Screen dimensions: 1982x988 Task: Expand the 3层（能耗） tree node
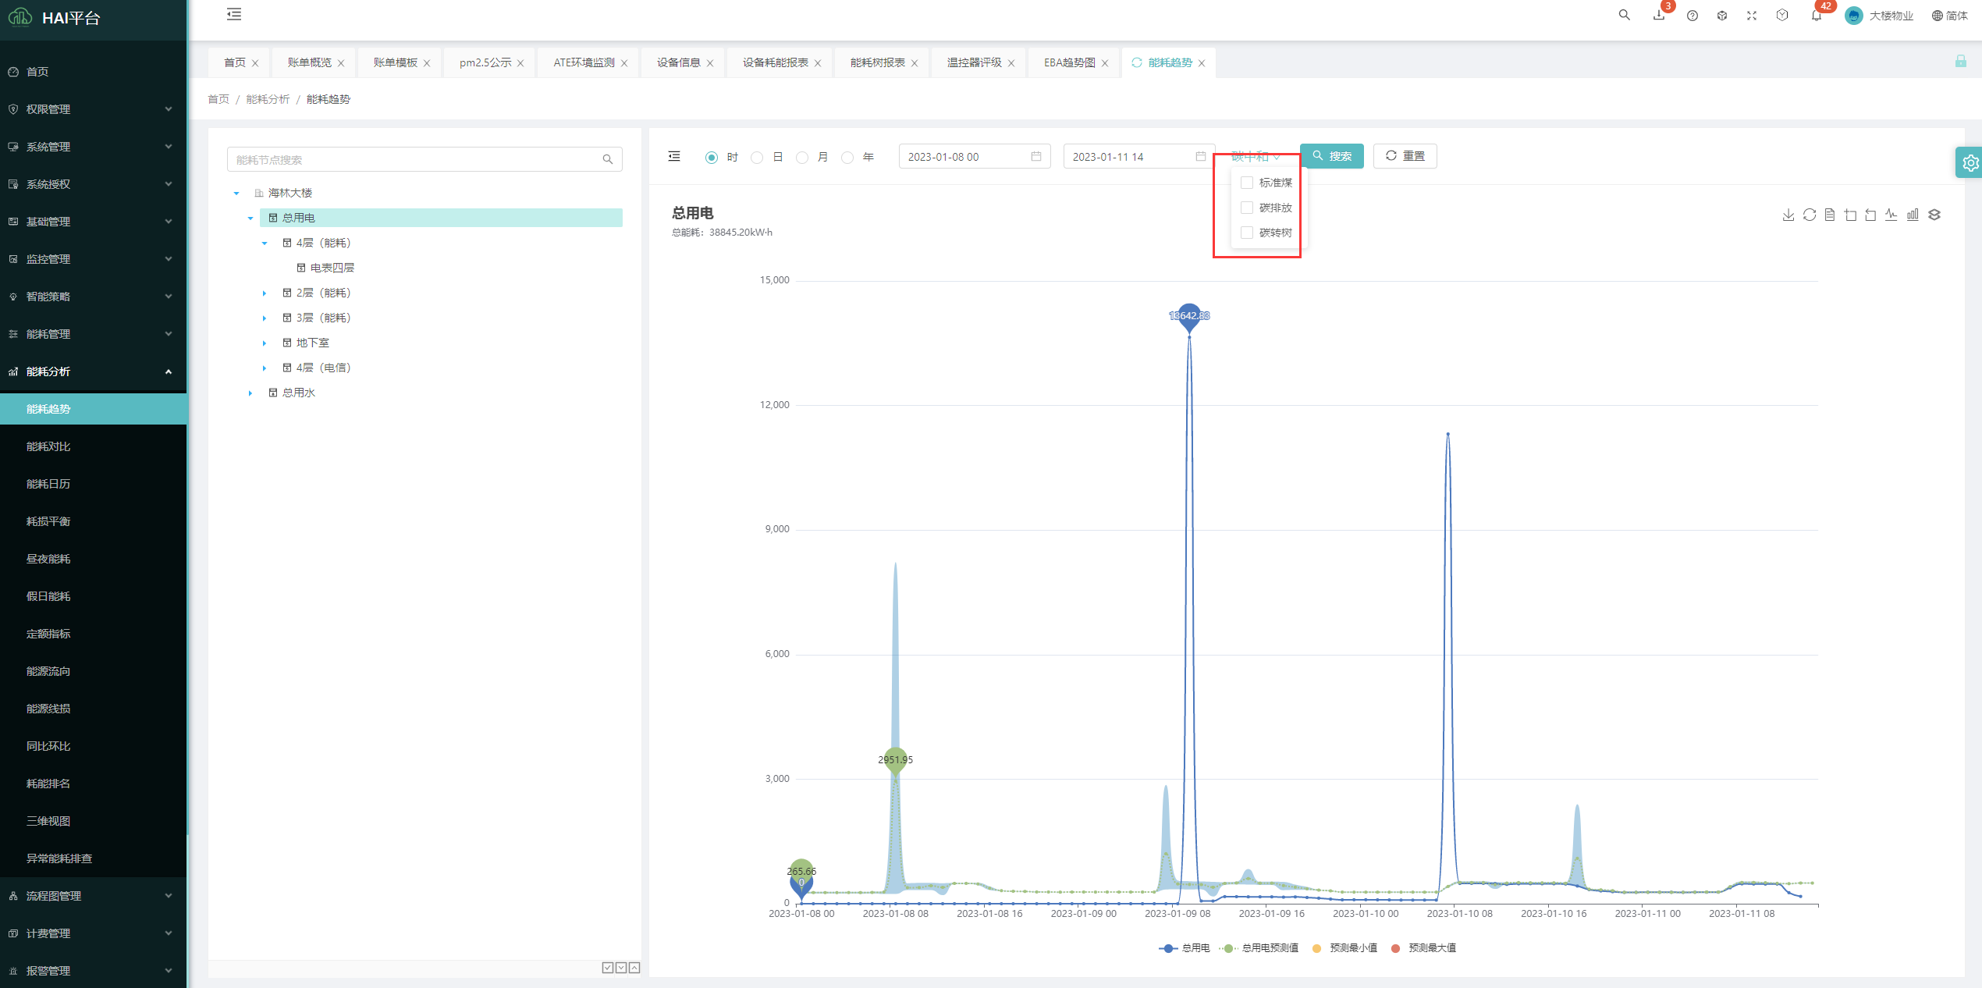(265, 318)
